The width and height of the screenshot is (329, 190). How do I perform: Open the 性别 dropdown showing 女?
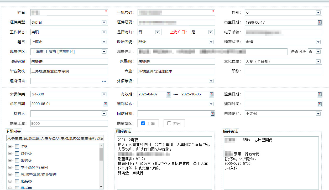(318, 13)
